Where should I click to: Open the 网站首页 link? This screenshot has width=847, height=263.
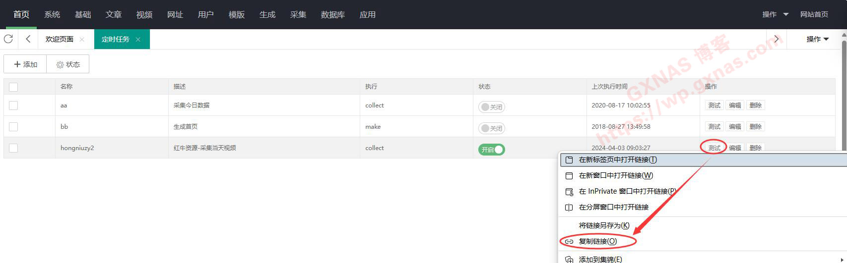pyautogui.click(x=814, y=14)
